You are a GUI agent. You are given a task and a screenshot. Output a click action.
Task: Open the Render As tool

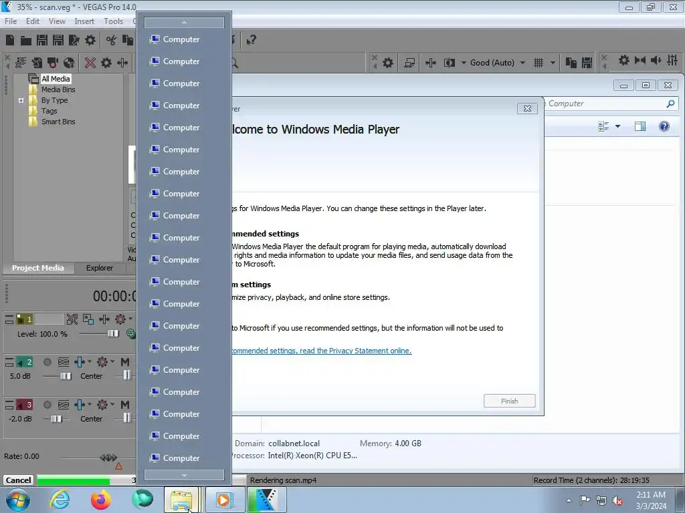[x=74, y=40]
